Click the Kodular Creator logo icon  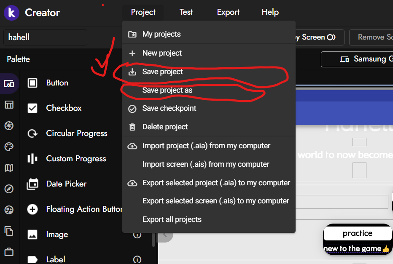11,13
